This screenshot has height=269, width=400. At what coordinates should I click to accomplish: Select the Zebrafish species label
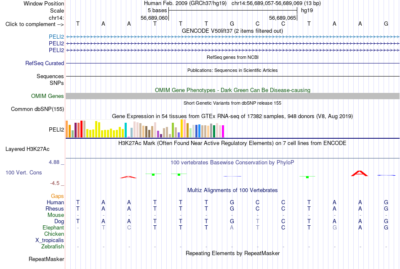tap(53, 247)
